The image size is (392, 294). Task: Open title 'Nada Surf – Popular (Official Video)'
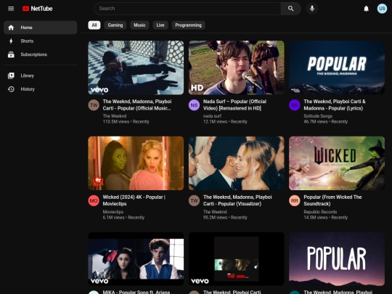click(x=234, y=105)
